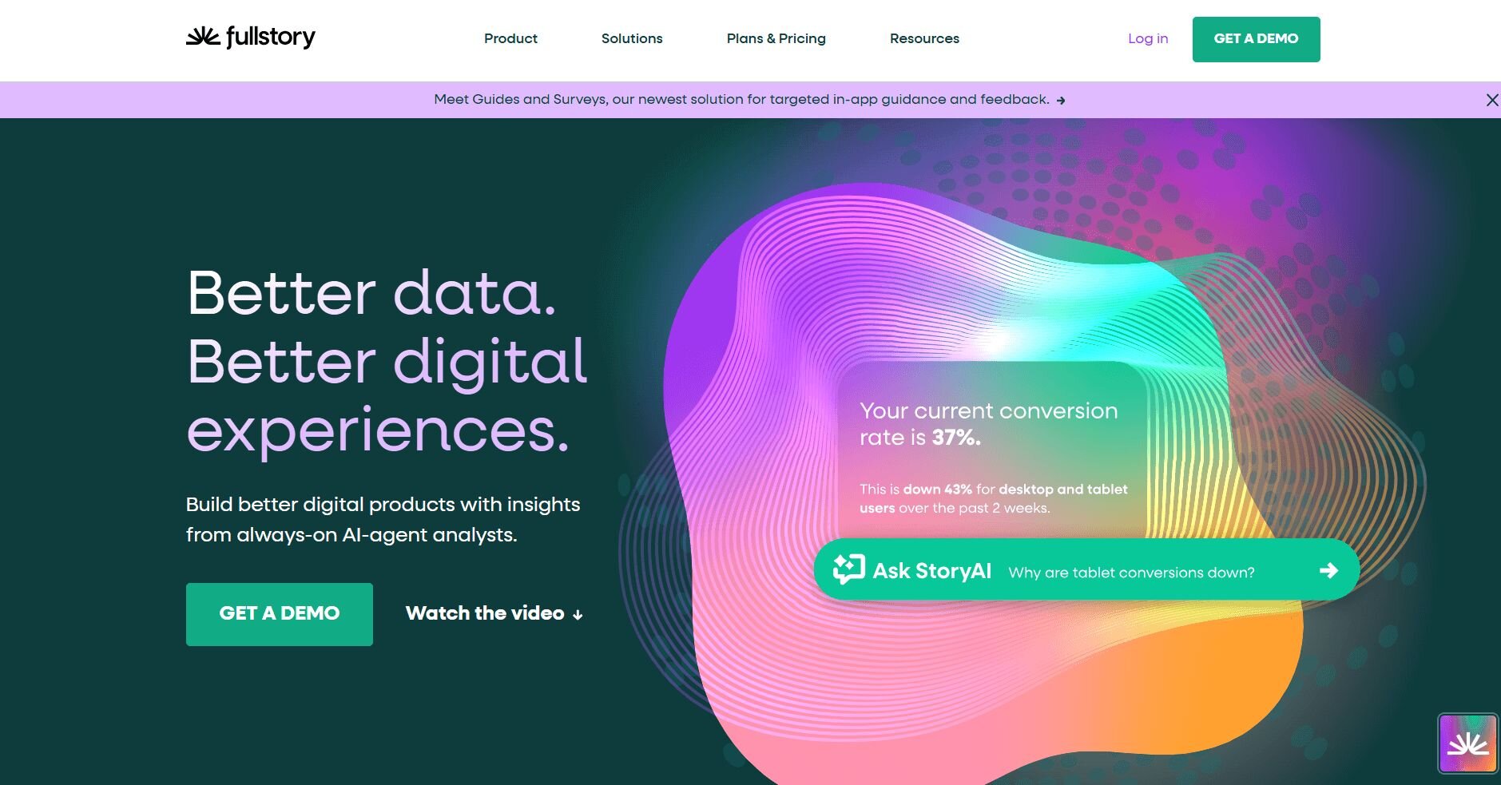This screenshot has height=785, width=1501.
Task: Click the down arrow beside Watch the video
Action: pos(578,614)
